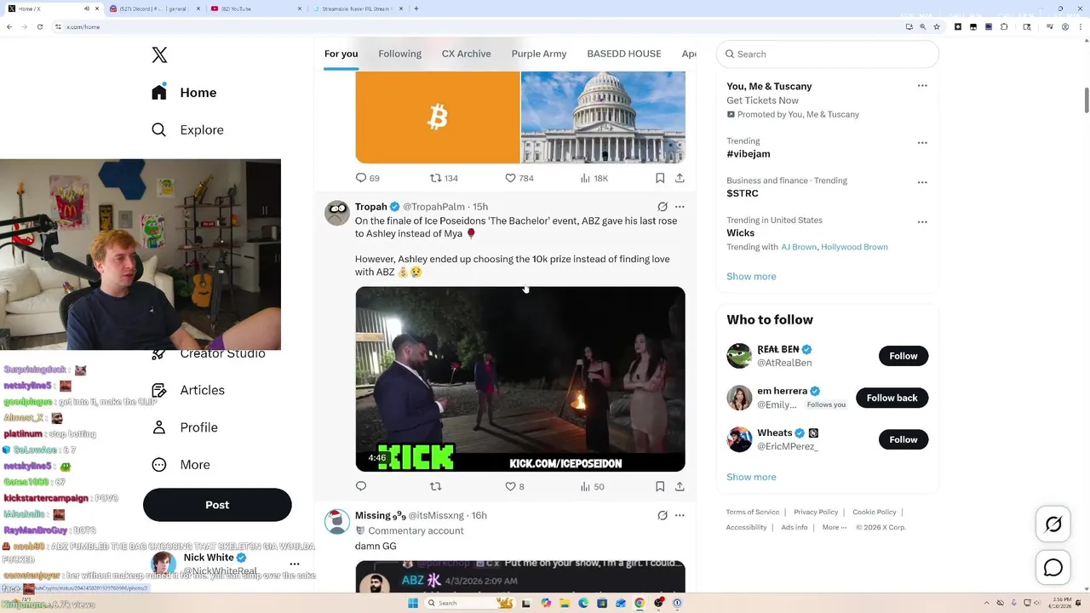
Task: Open the More menu in the sidebar
Action: pos(181,465)
